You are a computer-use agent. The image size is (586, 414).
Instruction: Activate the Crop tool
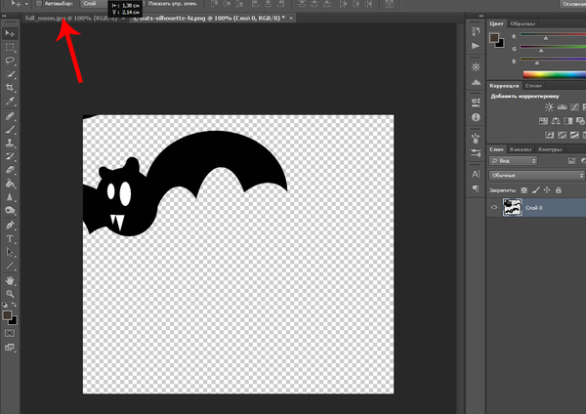click(11, 87)
